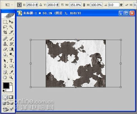Choose the Gradient tool
Screen dimensions: 137x114
(x=11, y=49)
